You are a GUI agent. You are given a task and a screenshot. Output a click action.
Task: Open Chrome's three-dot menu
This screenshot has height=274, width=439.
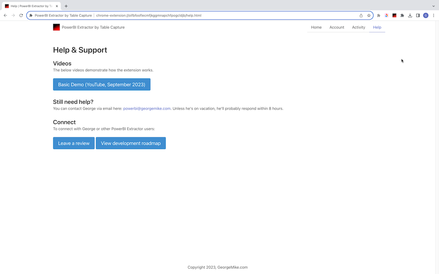tap(434, 15)
